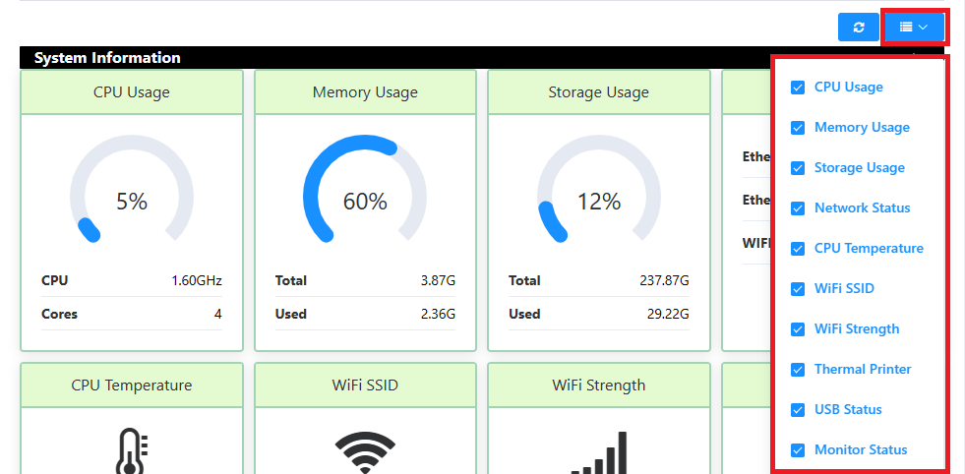Select the Thermal Printer menu label
This screenshot has width=965, height=474.
click(x=862, y=369)
